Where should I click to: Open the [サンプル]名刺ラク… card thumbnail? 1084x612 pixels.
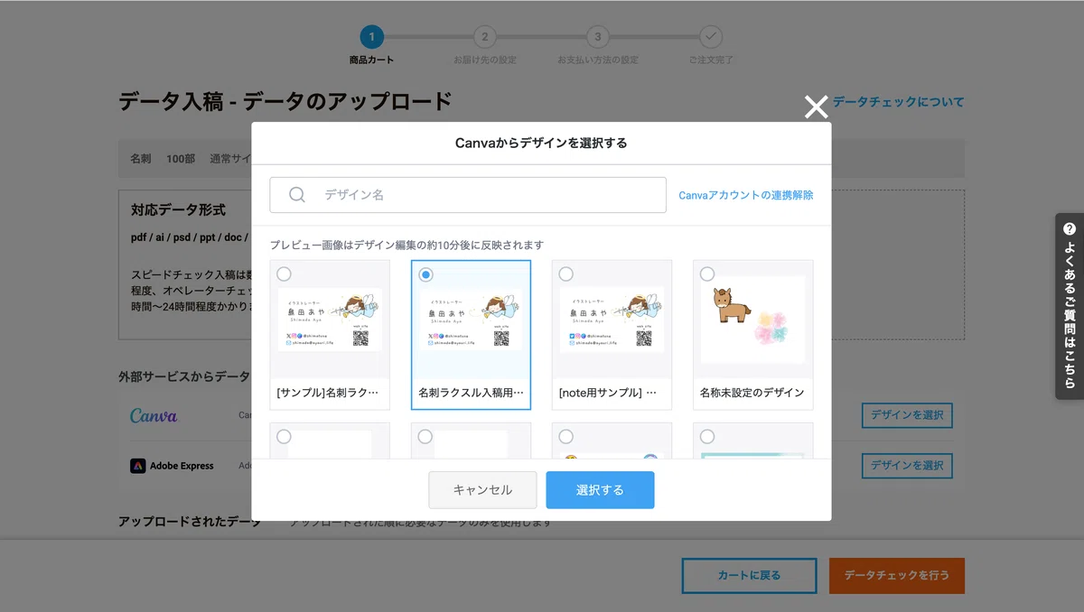pyautogui.click(x=330, y=319)
